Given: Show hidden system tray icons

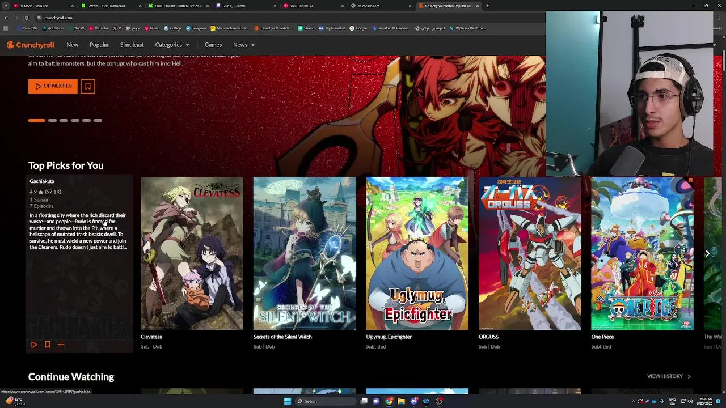Looking at the screenshot, I should click(x=634, y=401).
